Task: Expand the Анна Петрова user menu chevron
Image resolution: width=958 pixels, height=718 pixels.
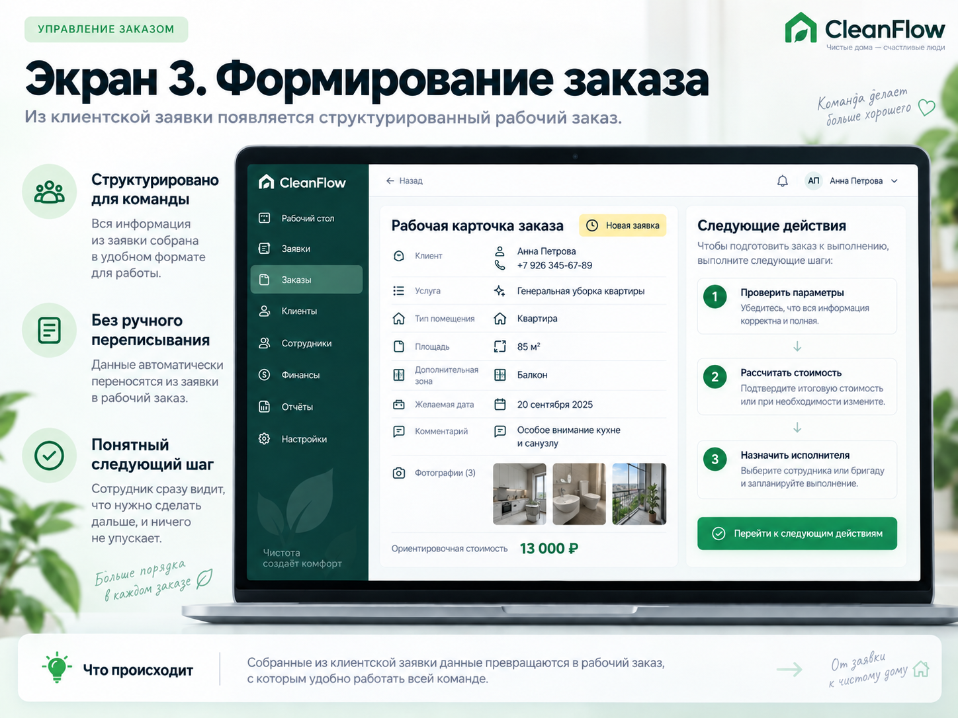Action: point(894,181)
